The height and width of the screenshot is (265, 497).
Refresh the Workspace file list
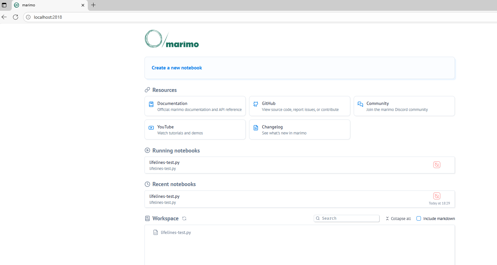[184, 218]
